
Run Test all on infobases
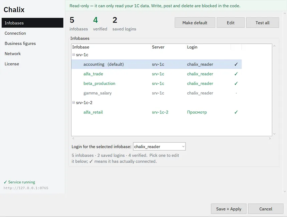(263, 23)
